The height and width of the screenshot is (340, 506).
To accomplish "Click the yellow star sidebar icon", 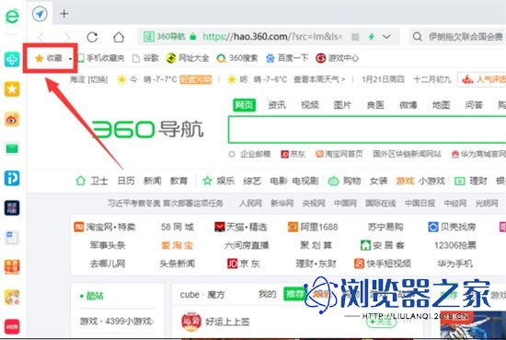I will coord(12,89).
